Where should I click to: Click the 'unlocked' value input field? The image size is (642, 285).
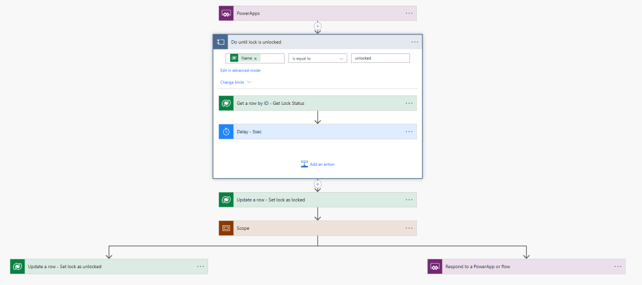pyautogui.click(x=380, y=58)
